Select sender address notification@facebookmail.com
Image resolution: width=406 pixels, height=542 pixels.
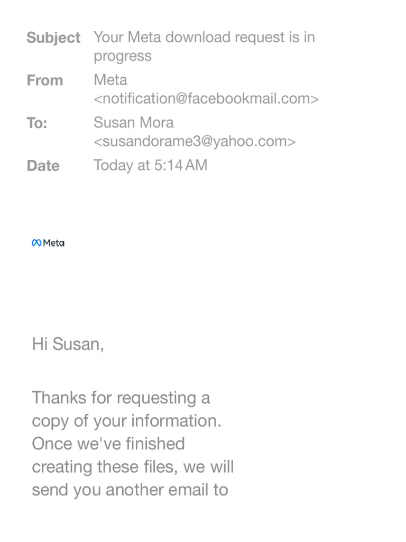206,99
